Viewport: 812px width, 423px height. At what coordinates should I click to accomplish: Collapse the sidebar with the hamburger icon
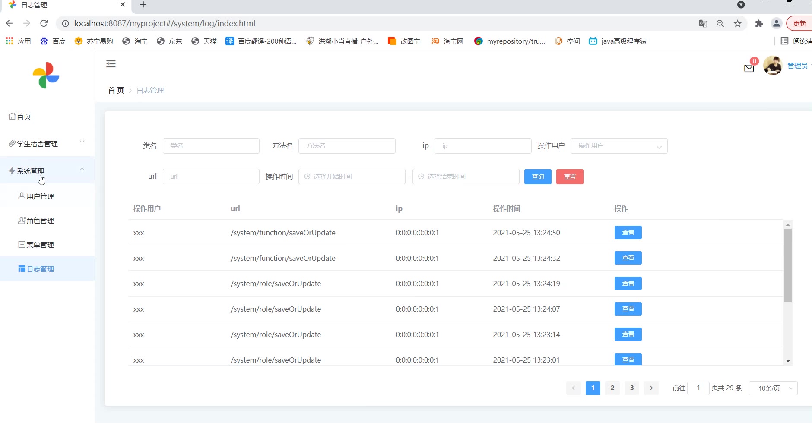pos(111,64)
